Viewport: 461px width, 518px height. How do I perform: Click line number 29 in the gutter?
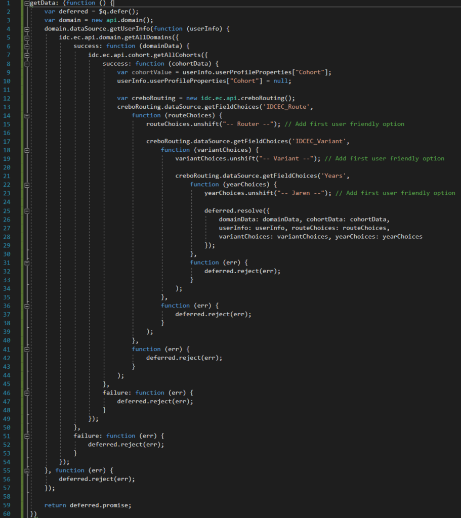(7, 245)
